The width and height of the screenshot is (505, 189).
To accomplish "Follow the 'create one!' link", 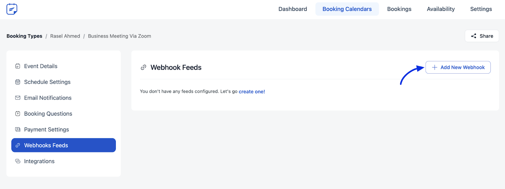I will click(252, 92).
